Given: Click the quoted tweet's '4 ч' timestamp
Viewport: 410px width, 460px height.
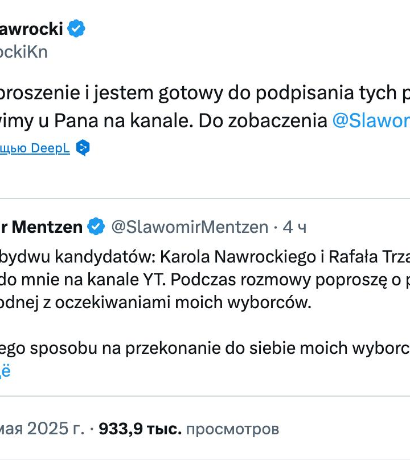Looking at the screenshot, I should (294, 227).
